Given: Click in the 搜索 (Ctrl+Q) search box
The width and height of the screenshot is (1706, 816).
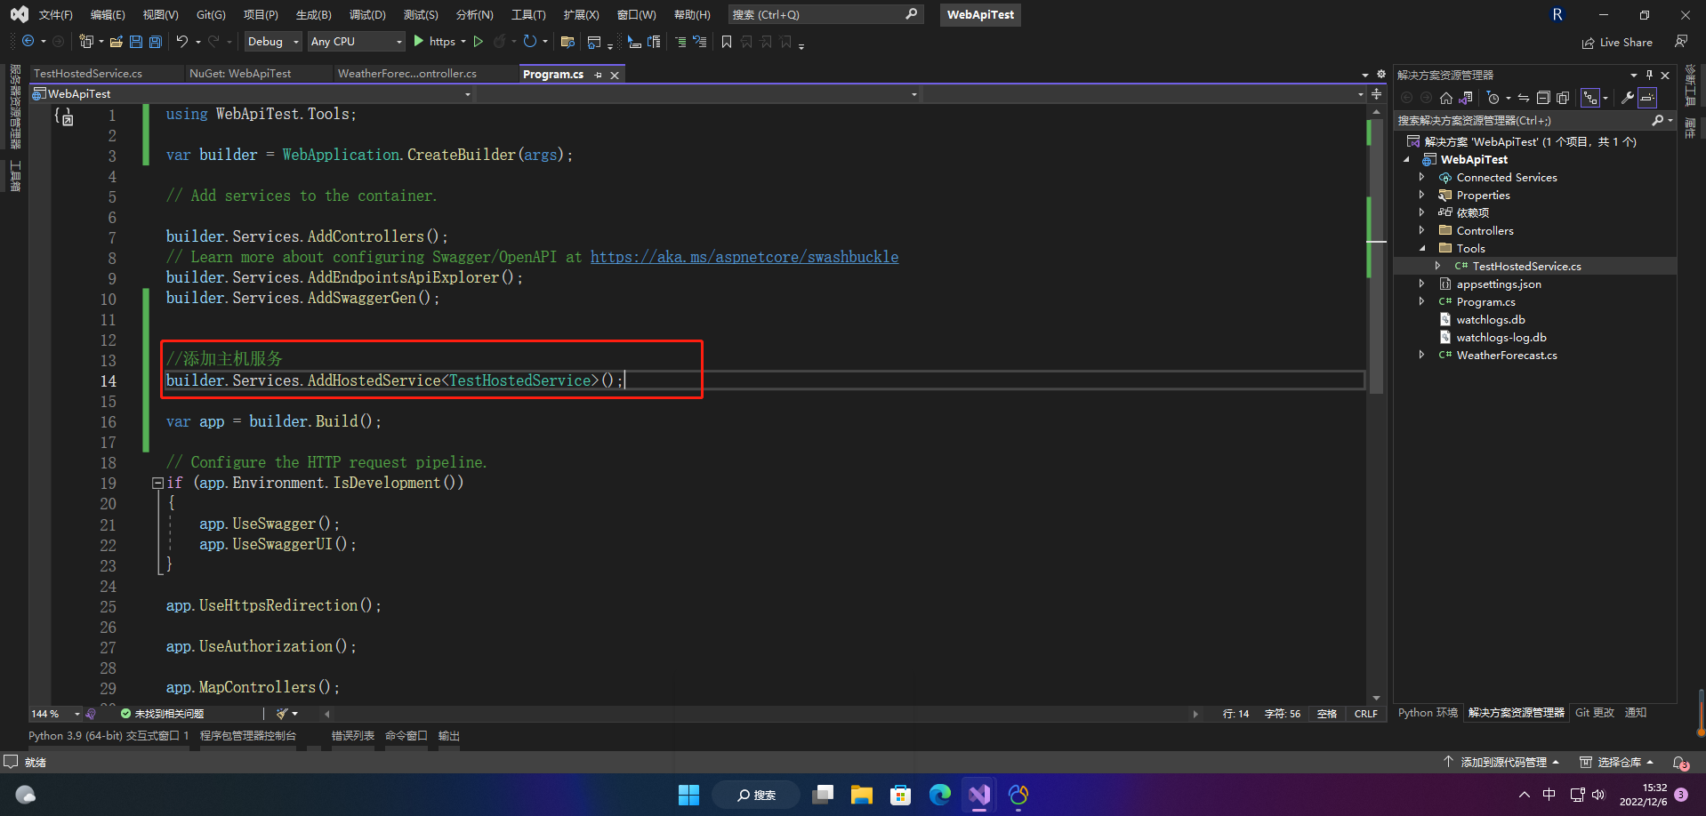Looking at the screenshot, I should click(825, 14).
